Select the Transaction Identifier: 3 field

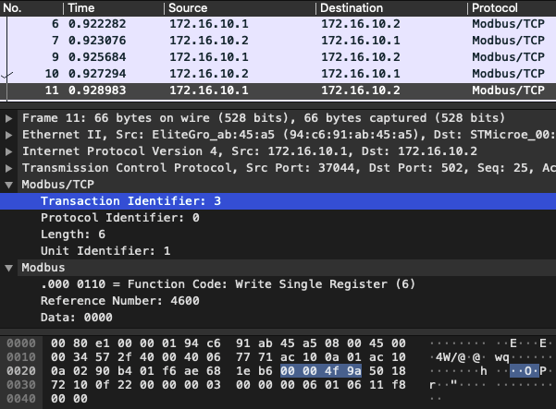(x=278, y=201)
